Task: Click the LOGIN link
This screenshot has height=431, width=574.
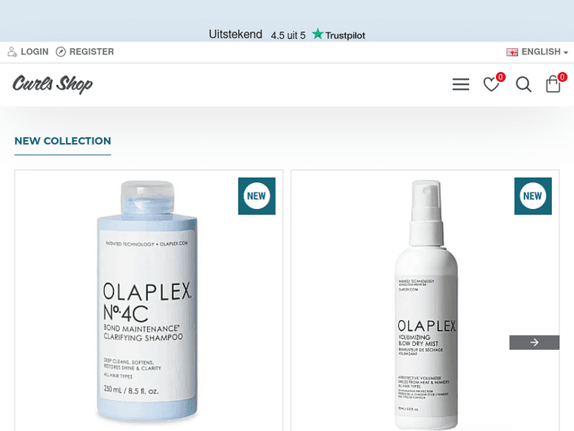Action: pos(34,51)
